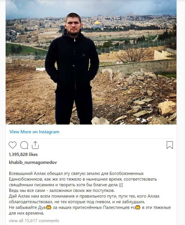
Task: Open the embedded photo of the post
Action: coord(91,62)
